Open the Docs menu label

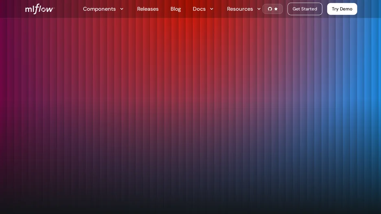point(199,9)
